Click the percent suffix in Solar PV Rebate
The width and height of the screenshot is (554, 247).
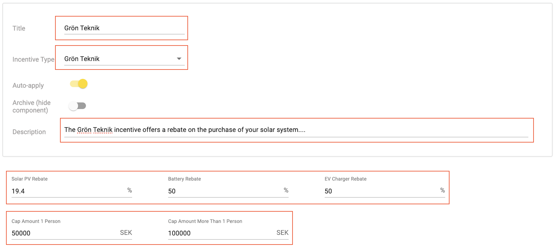coord(130,190)
